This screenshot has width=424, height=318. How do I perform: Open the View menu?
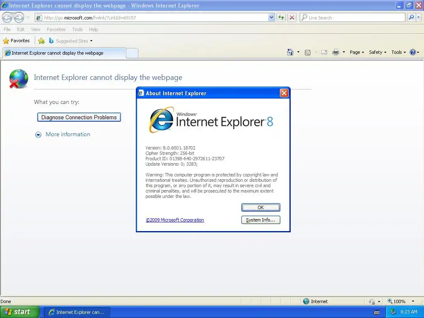(x=36, y=29)
